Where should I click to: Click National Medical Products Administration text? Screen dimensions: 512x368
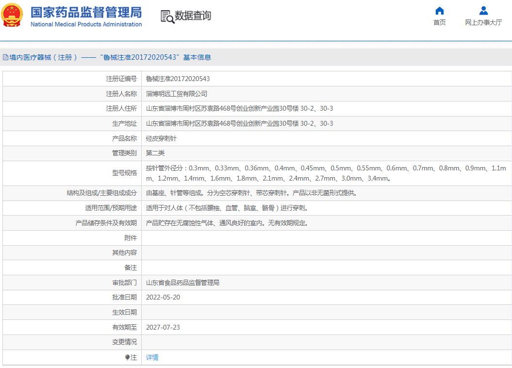click(86, 24)
